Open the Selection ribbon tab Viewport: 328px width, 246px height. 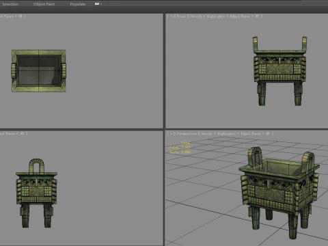point(10,4)
